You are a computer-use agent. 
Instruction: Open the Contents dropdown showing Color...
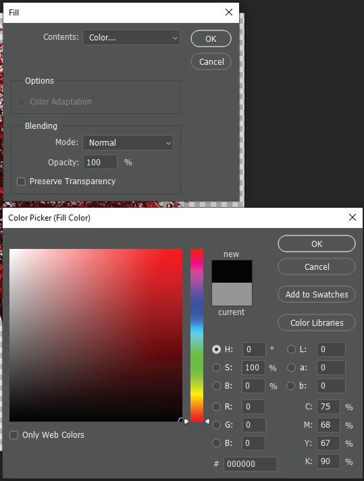click(x=131, y=38)
